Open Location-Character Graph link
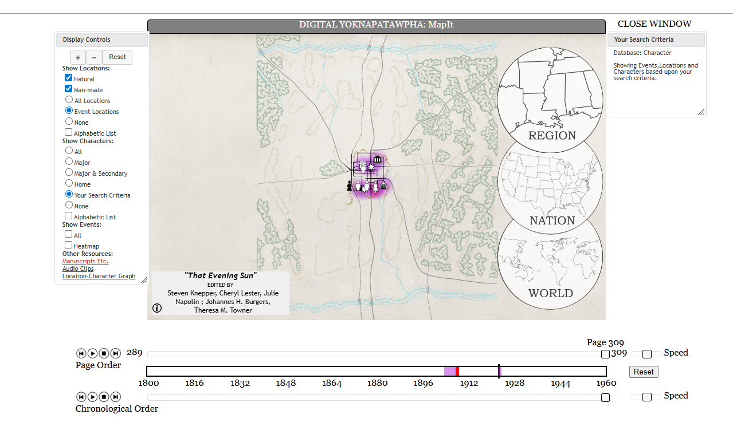The image size is (733, 430). (x=99, y=276)
